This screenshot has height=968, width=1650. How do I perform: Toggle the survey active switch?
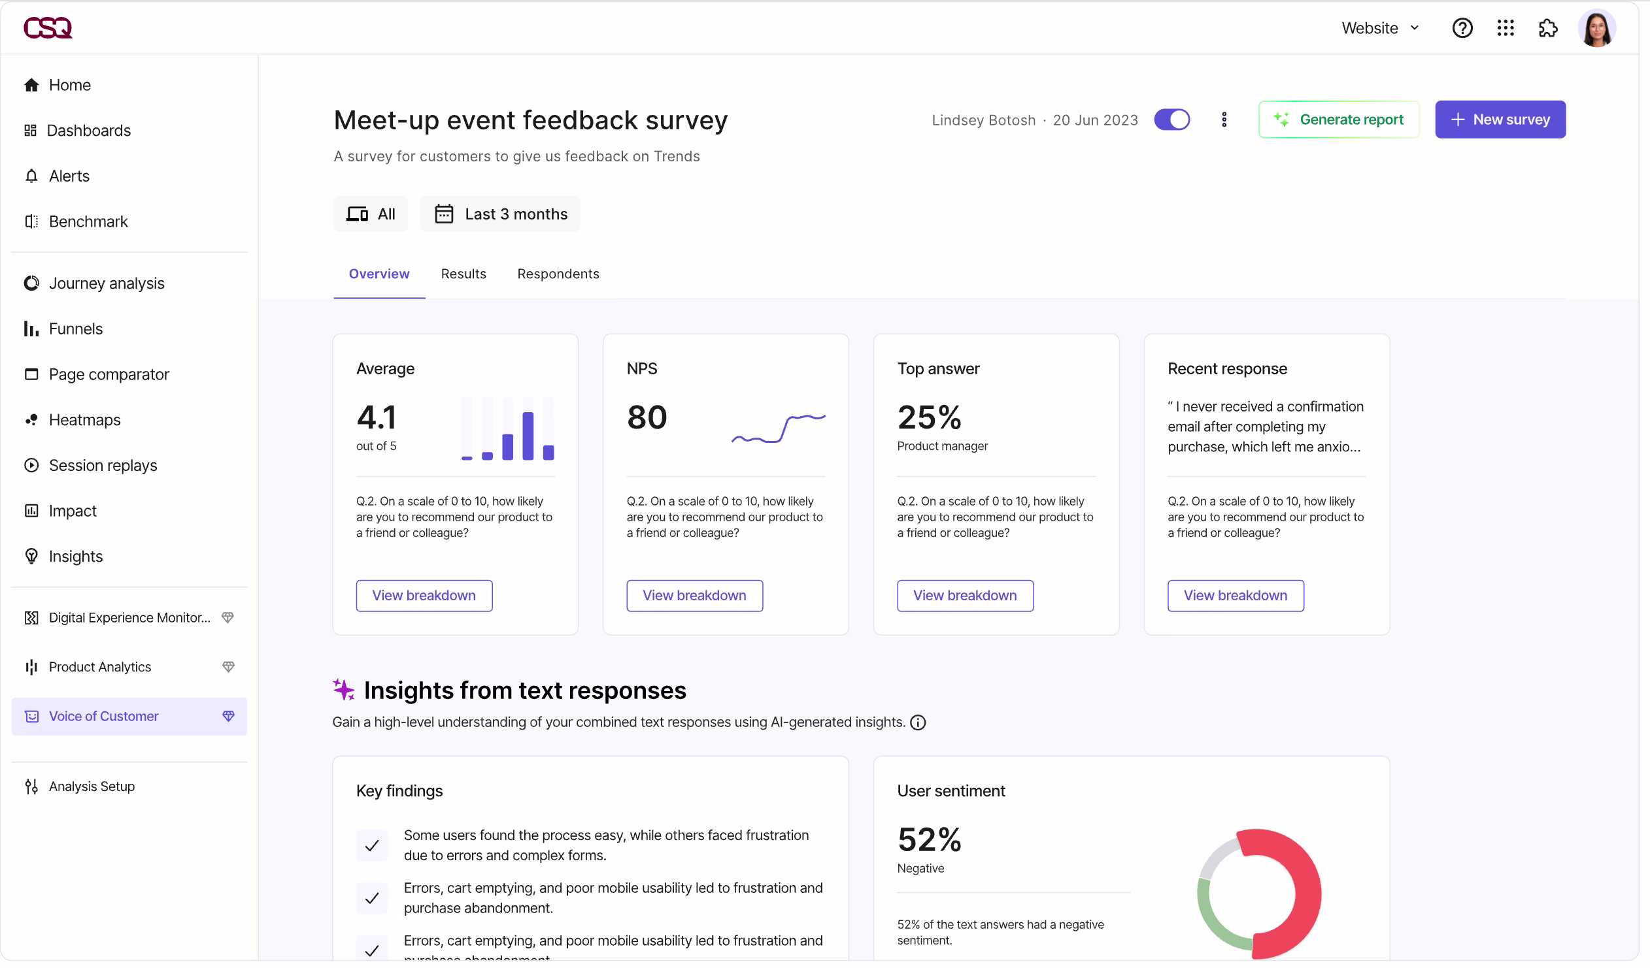click(1171, 120)
